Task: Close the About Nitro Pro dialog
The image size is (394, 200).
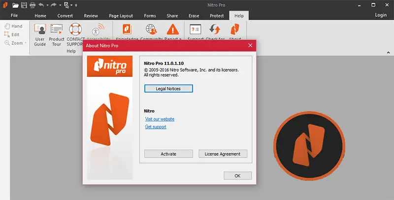Action: (250, 45)
